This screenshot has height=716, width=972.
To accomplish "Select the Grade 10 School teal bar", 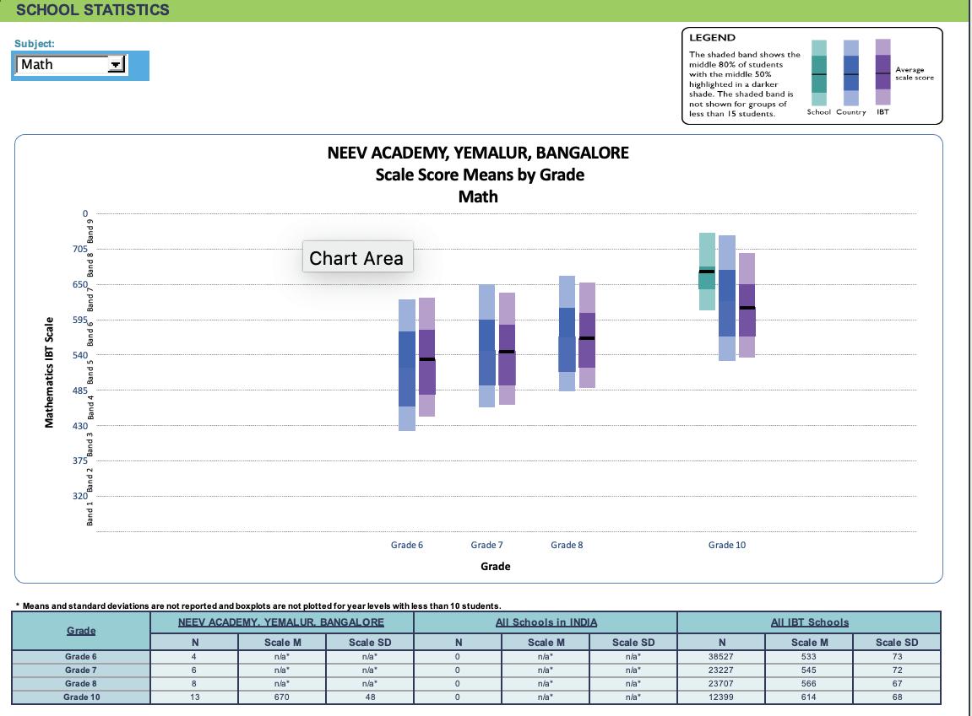I will (x=707, y=271).
